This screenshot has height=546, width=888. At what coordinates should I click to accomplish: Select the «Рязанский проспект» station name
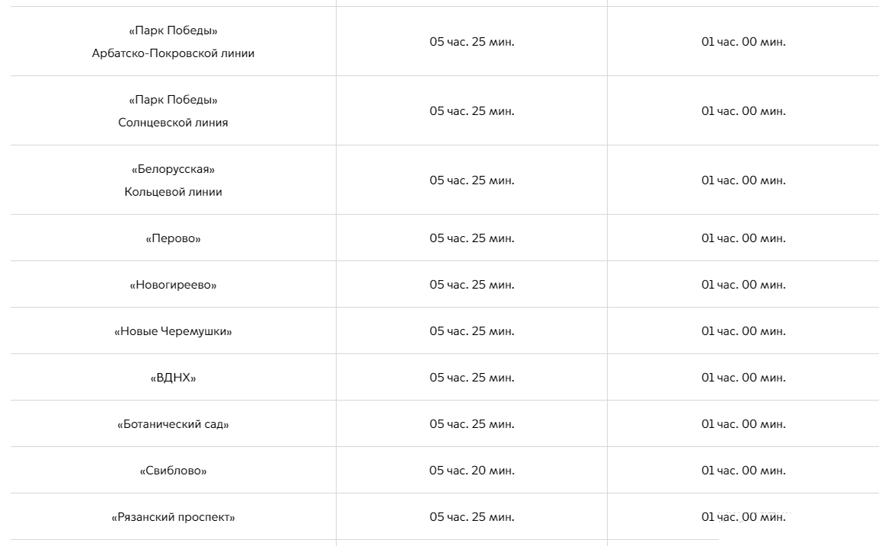pos(173,517)
